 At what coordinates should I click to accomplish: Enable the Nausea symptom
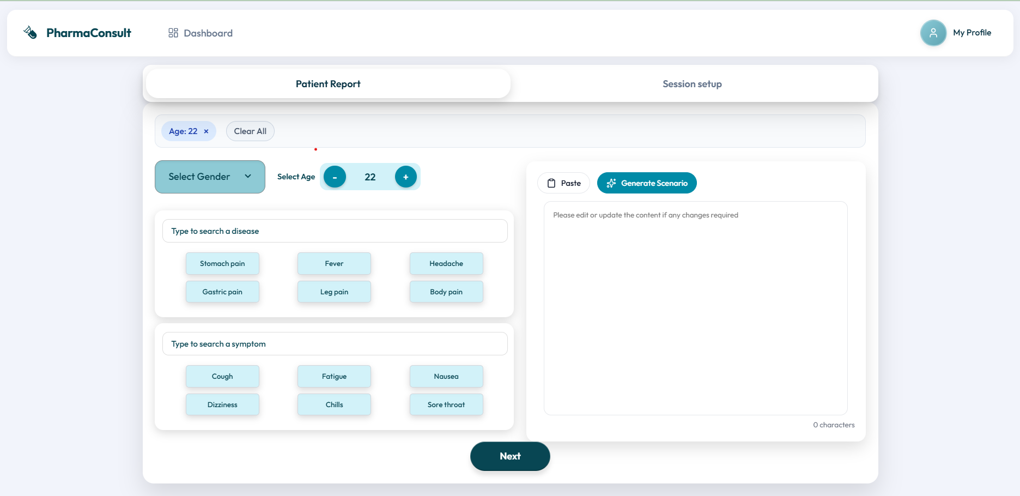pos(446,376)
